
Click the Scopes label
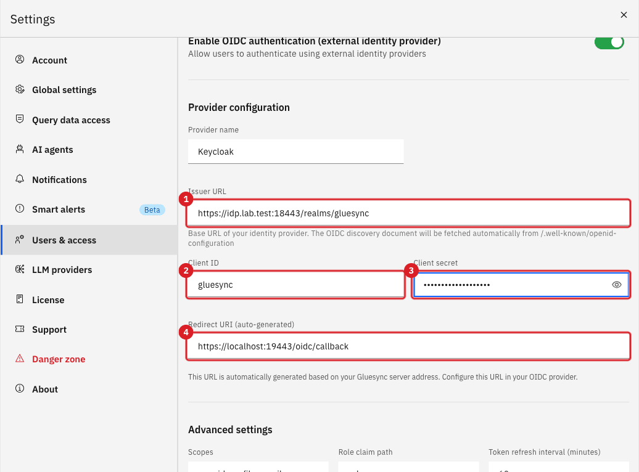pyautogui.click(x=200, y=452)
